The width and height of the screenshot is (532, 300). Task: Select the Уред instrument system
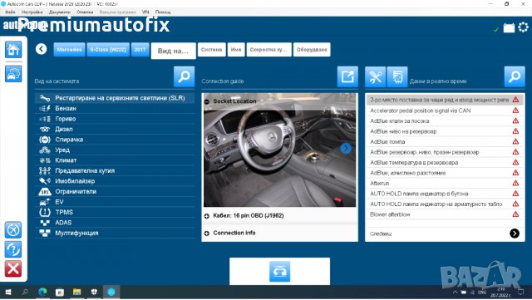tap(115, 150)
